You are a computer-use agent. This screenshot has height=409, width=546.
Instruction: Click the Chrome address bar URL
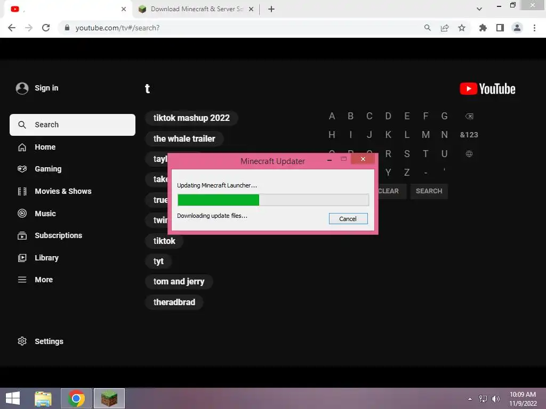pos(117,28)
